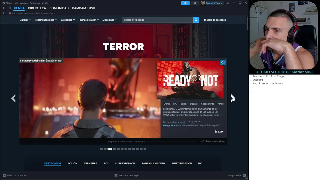Viewport: 320px width, 180px height.
Task: Expand the Explorar dropdown
Action: pyautogui.click(x=25, y=20)
